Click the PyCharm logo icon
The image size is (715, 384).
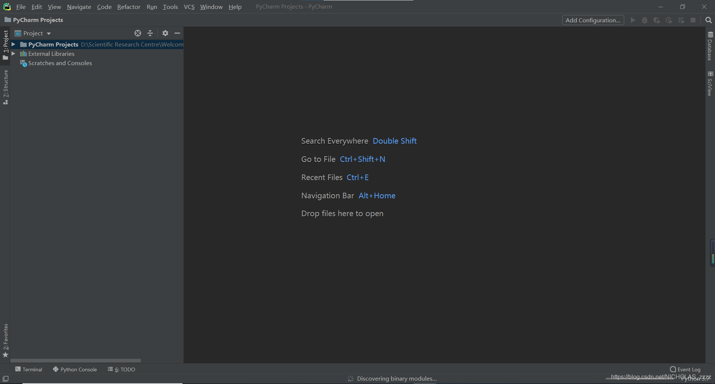point(7,7)
